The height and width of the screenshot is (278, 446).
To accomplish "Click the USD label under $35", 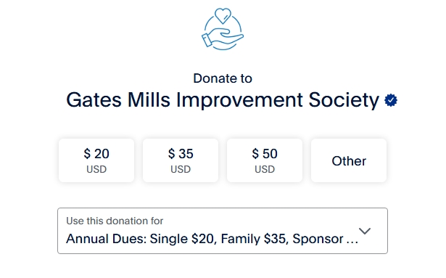I will [x=181, y=169].
